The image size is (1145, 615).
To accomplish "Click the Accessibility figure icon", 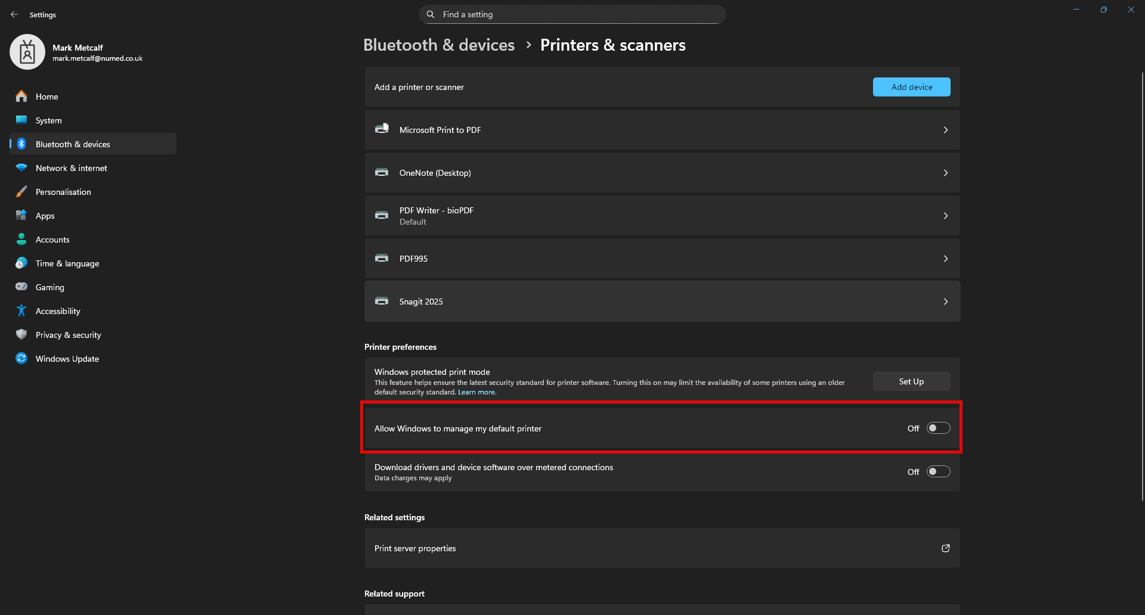I will click(x=21, y=311).
